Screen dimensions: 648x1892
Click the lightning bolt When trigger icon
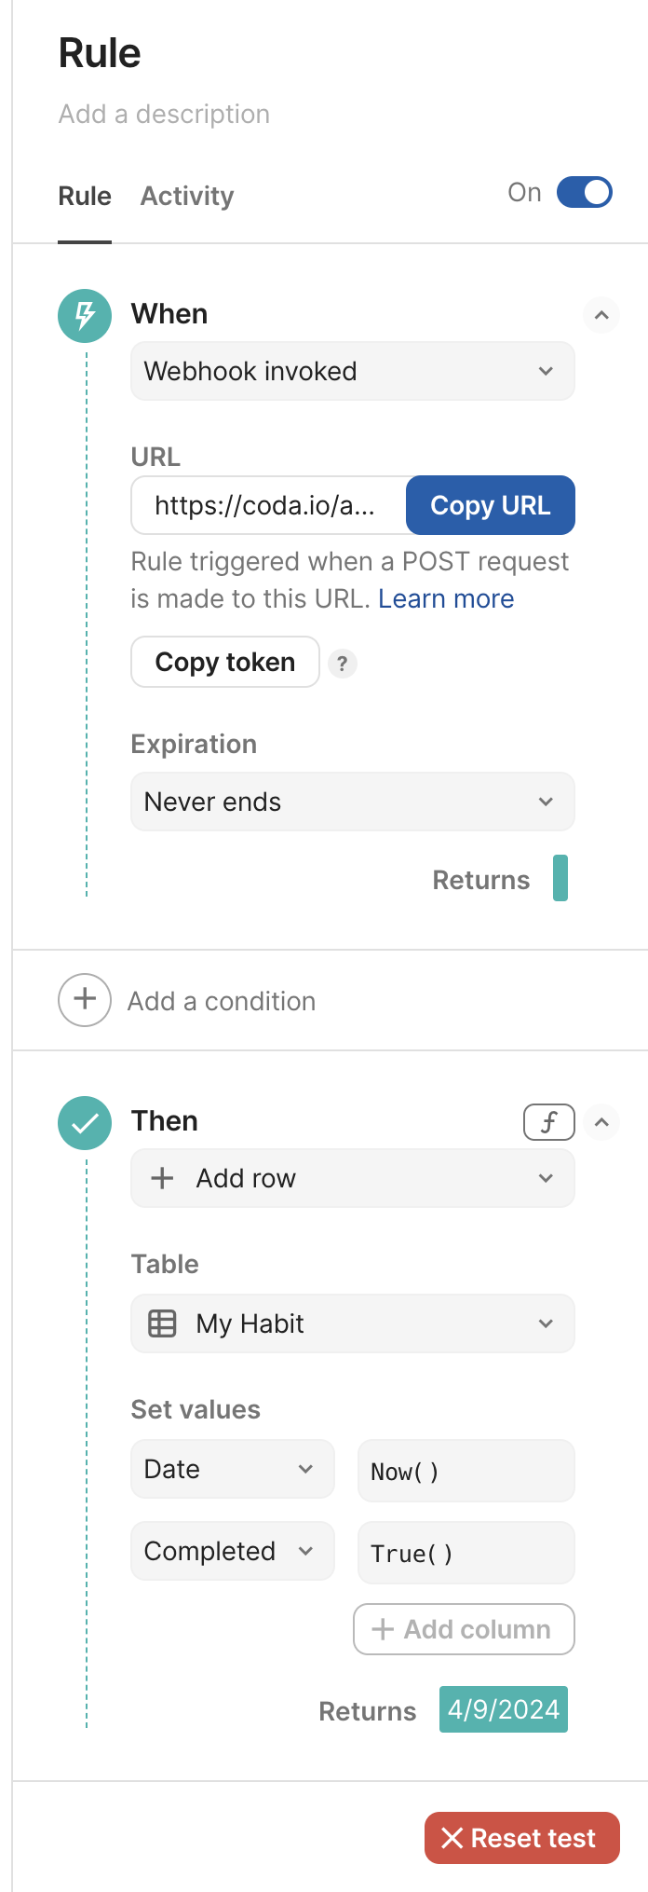coord(85,315)
